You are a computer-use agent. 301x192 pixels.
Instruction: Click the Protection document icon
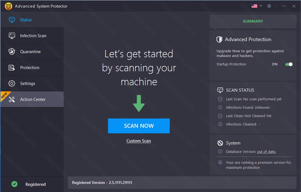click(12, 68)
